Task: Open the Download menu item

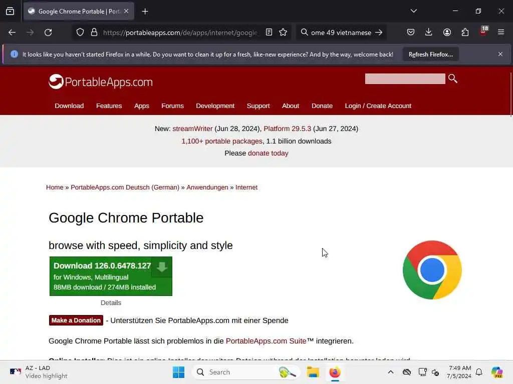Action: [69, 106]
